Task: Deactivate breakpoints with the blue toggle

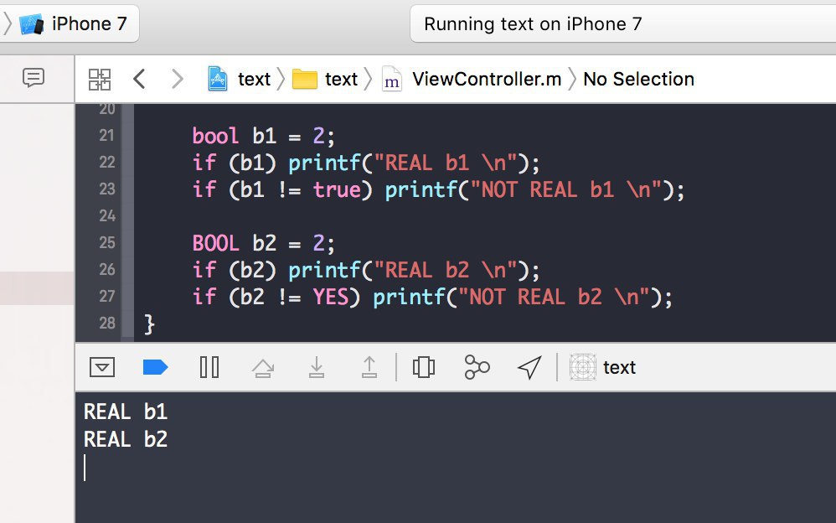Action: click(x=156, y=367)
